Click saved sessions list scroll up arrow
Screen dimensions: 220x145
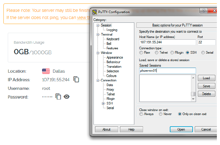pos(193,78)
